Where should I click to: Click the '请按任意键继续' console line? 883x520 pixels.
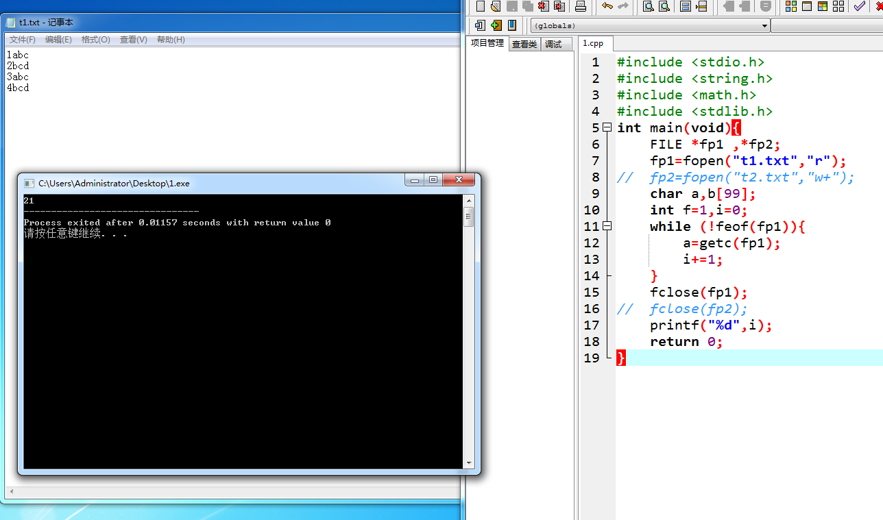point(75,233)
